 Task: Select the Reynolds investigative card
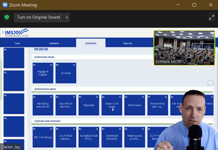pos(89,105)
